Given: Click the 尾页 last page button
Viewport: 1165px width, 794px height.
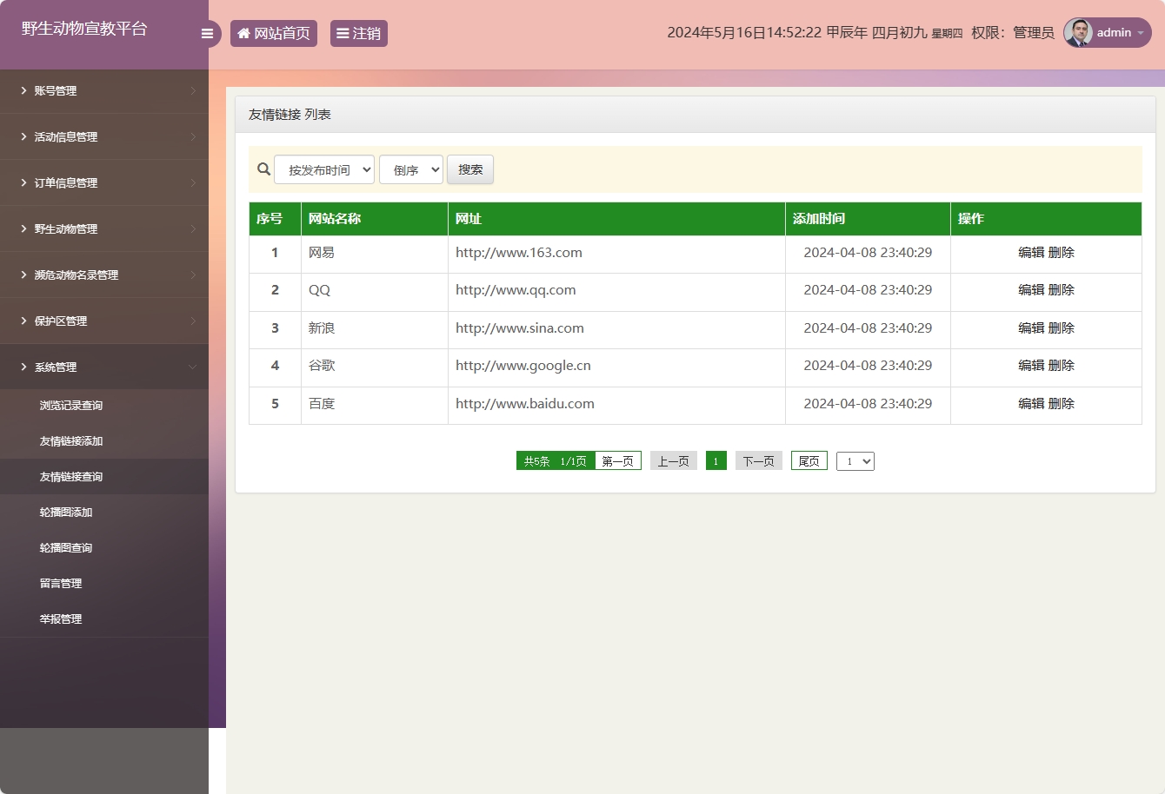Looking at the screenshot, I should [x=809, y=461].
